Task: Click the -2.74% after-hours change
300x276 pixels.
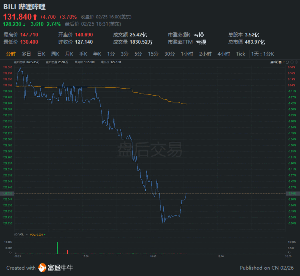Action: click(53, 24)
